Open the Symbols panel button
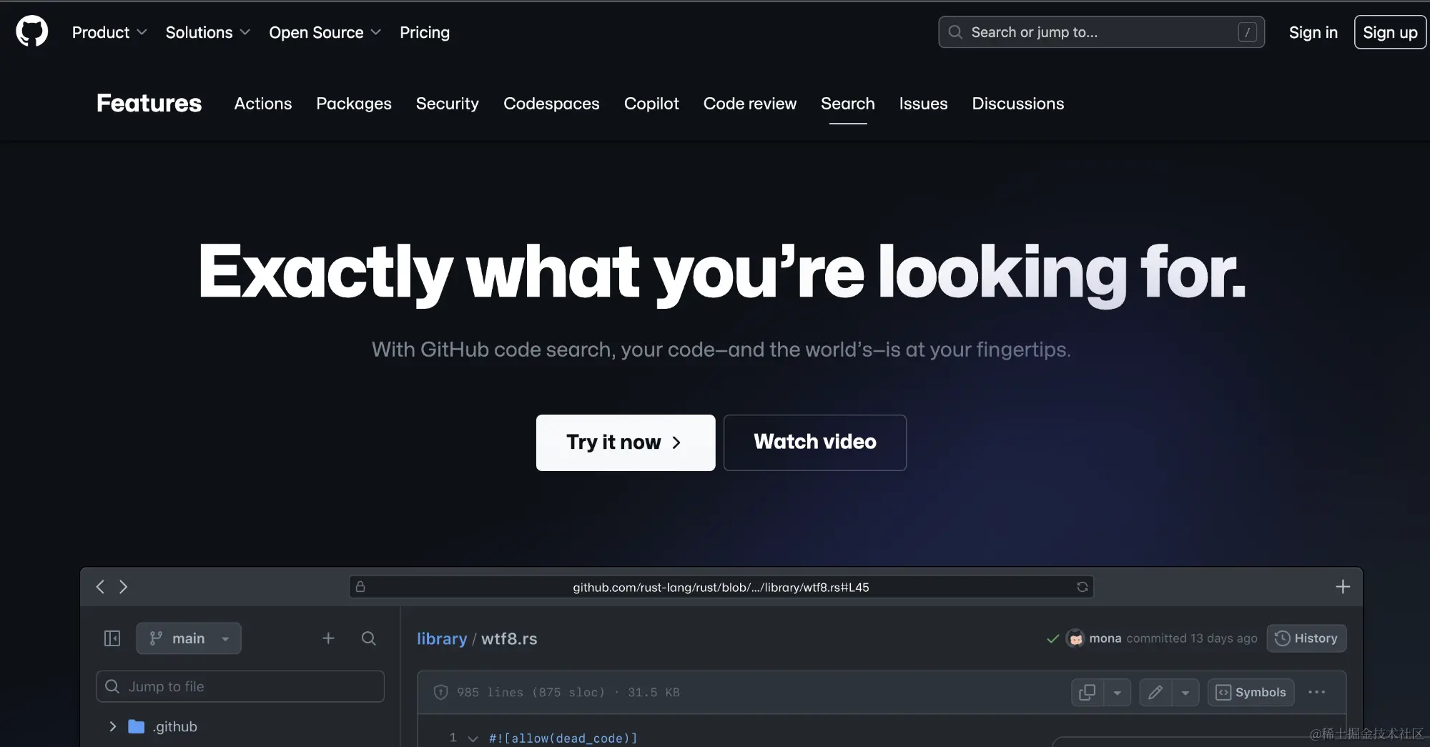This screenshot has width=1430, height=747. (x=1251, y=692)
